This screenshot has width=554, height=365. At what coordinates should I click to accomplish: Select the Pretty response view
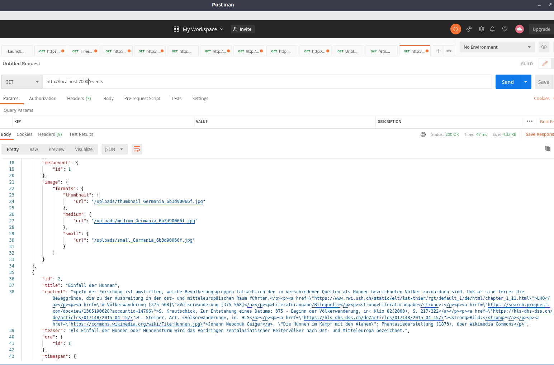(x=13, y=149)
